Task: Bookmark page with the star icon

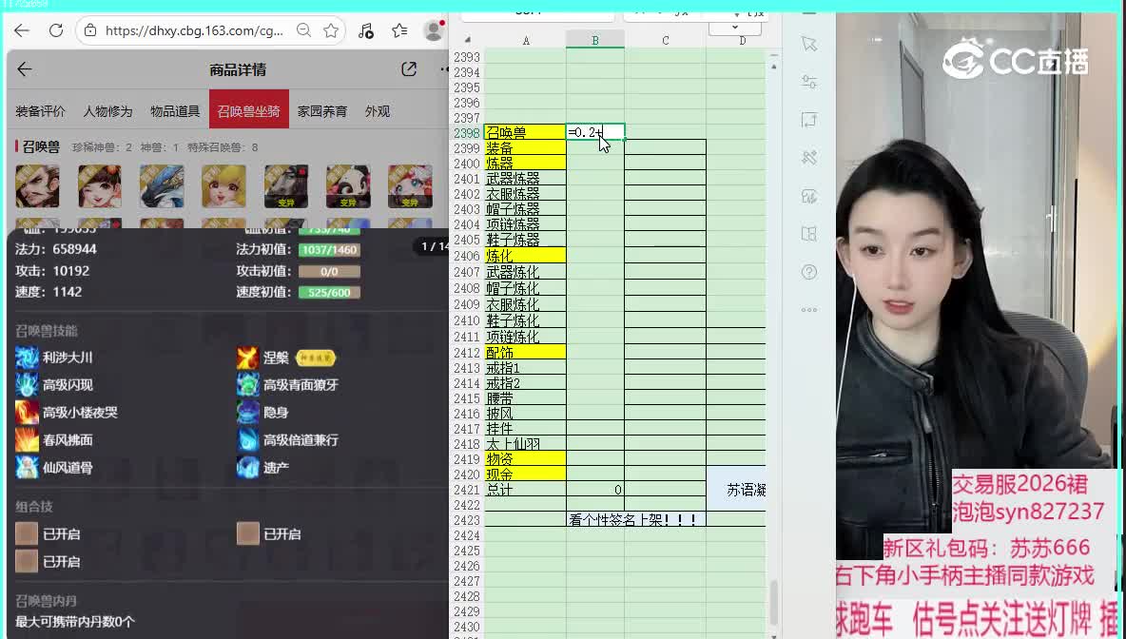Action: tap(331, 30)
